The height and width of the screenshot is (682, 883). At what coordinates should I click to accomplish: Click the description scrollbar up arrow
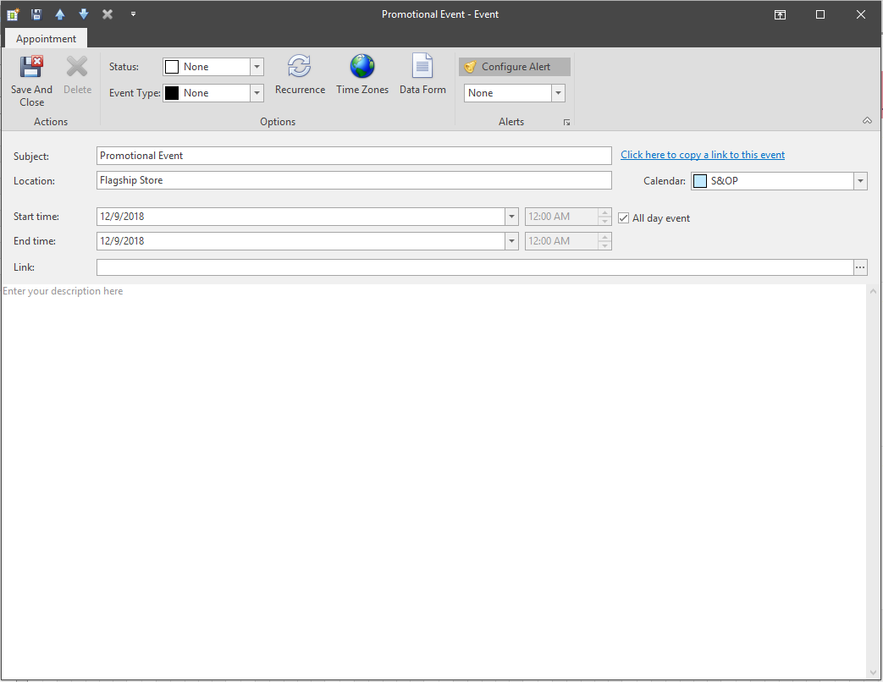(x=873, y=291)
